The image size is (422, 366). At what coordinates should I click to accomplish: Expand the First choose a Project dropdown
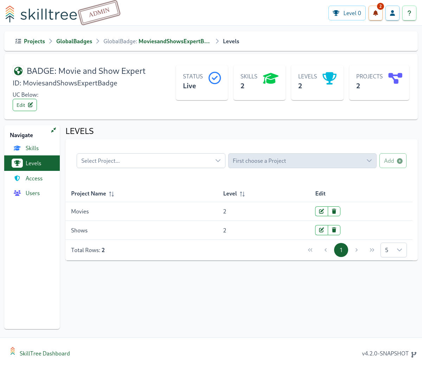click(302, 161)
